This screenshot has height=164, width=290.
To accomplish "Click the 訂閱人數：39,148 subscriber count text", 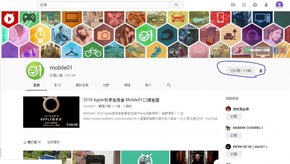I will 63,75.
